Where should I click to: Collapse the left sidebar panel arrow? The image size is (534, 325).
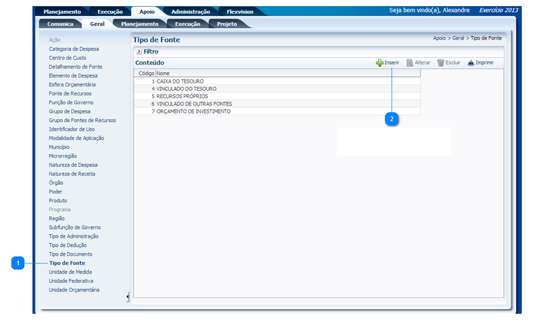(127, 296)
